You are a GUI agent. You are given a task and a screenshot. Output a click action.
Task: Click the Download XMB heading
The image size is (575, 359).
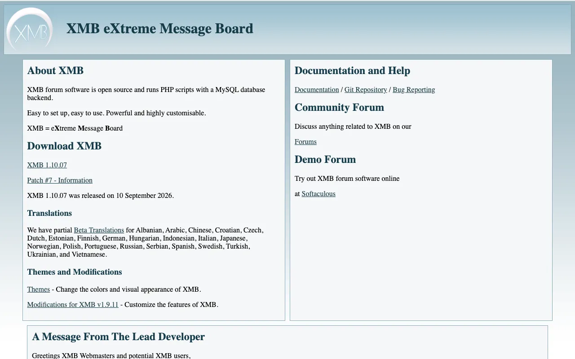(x=64, y=146)
